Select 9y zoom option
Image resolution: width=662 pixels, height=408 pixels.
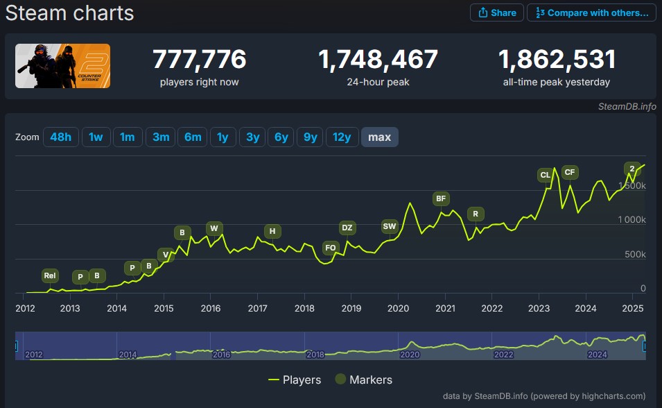coord(311,137)
